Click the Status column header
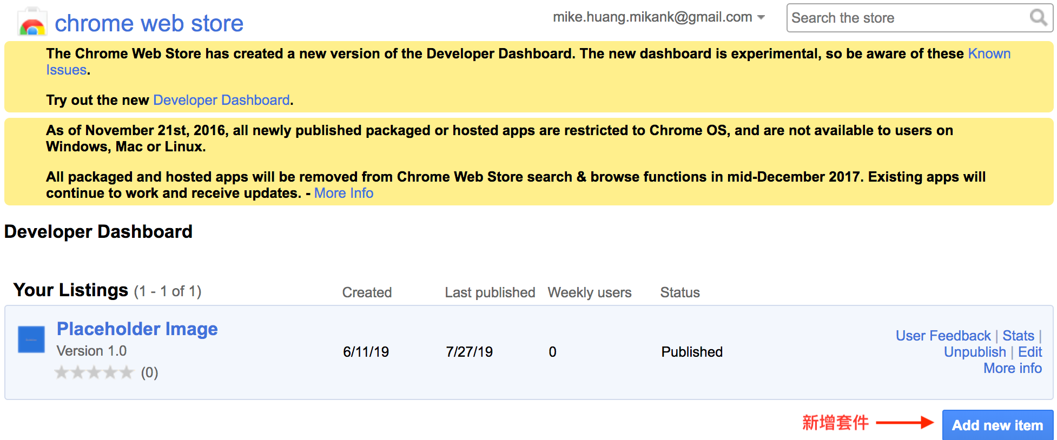The height and width of the screenshot is (440, 1057). pos(679,292)
